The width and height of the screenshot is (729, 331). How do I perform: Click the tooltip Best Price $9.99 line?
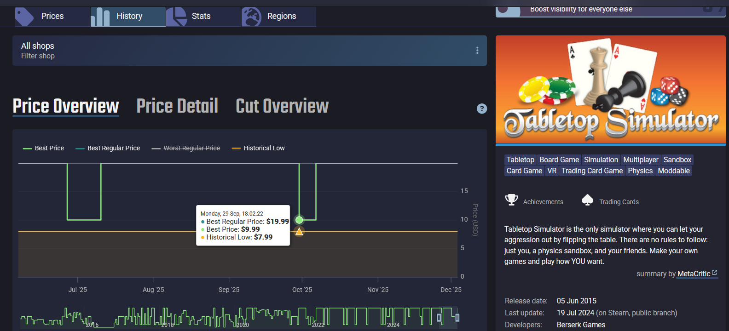230,229
